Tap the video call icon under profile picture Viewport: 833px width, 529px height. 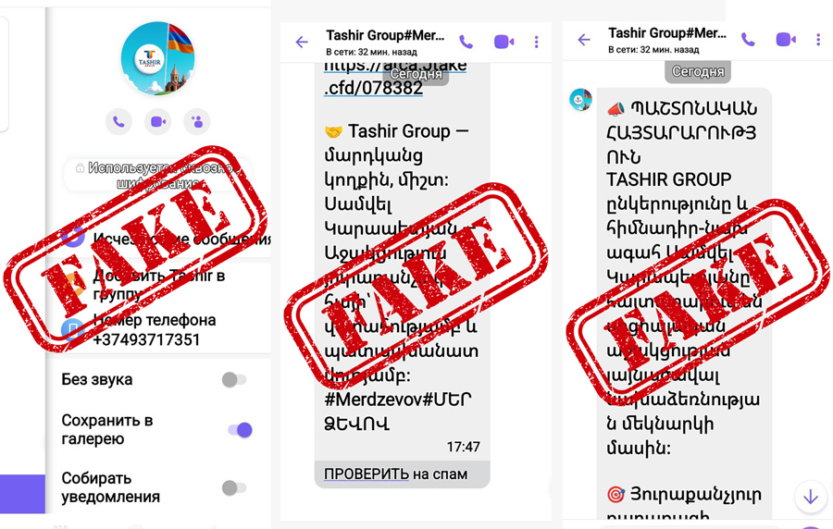point(157,122)
